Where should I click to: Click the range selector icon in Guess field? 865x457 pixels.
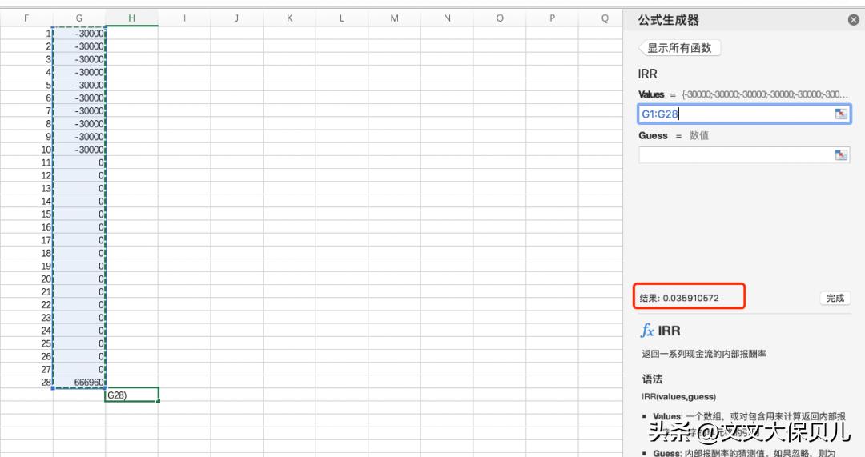click(841, 155)
